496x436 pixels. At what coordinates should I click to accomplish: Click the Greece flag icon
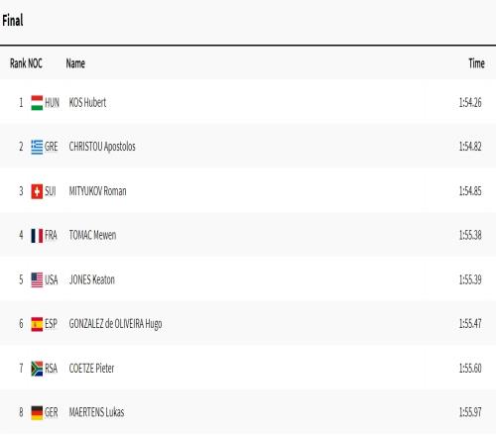click(37, 147)
